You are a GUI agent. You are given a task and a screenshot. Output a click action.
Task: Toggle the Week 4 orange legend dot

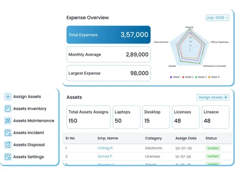pos(209,77)
